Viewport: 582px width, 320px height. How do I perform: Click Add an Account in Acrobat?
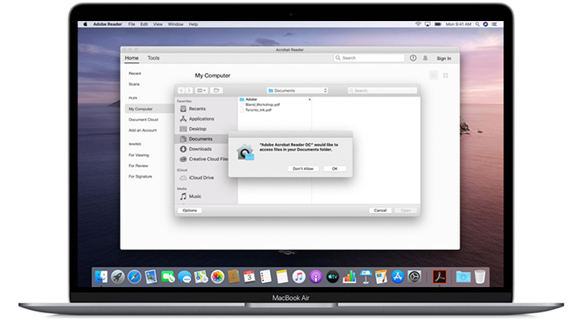pyautogui.click(x=143, y=131)
